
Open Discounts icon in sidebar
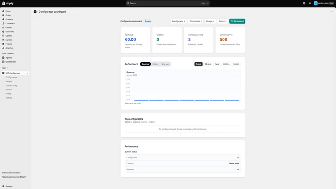click(x=3, y=31)
